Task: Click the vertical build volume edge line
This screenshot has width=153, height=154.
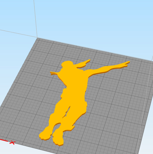Action: tap(36, 18)
